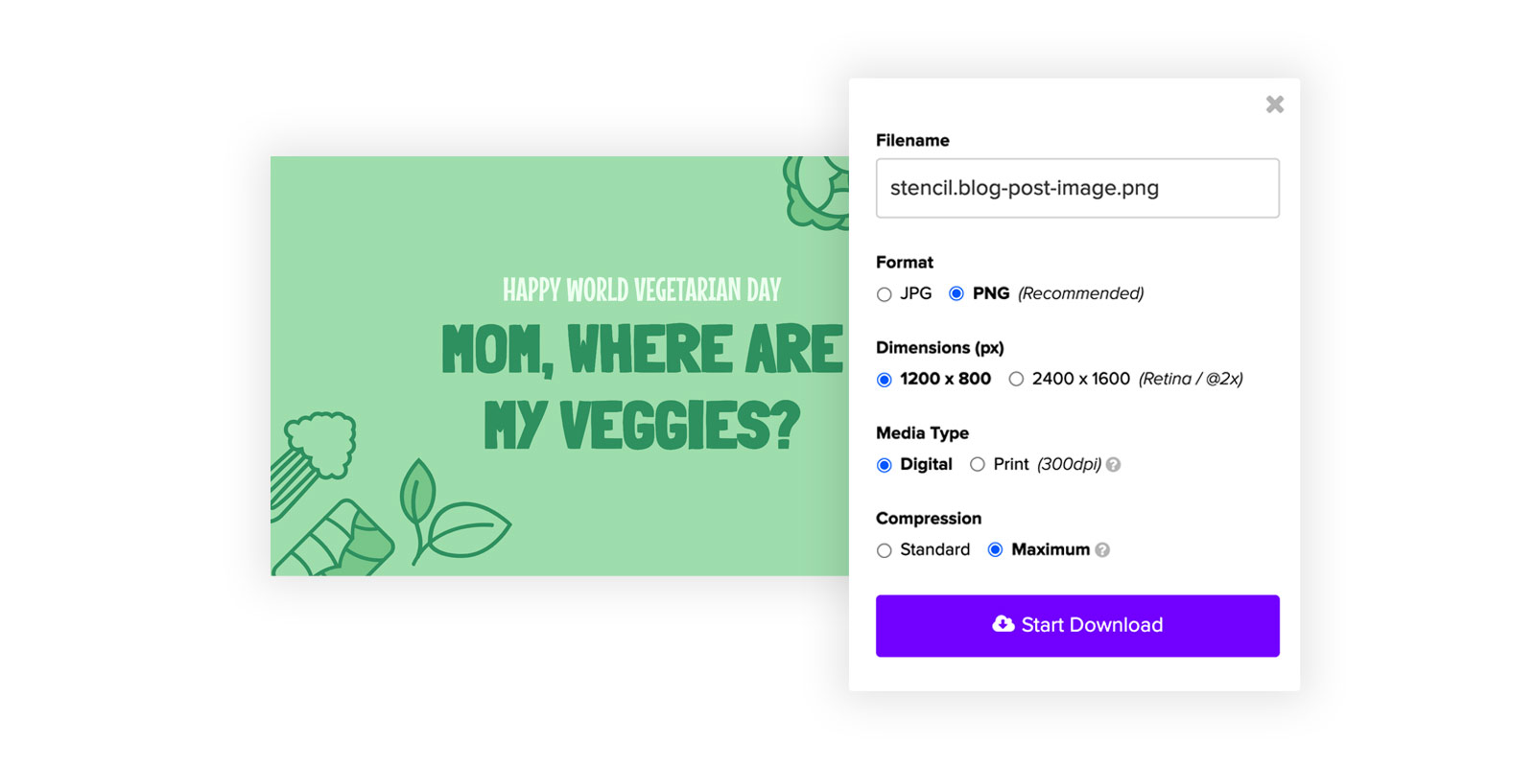Open the help tooltip icon next to Maximum
This screenshot has width=1535, height=767.
(1102, 550)
